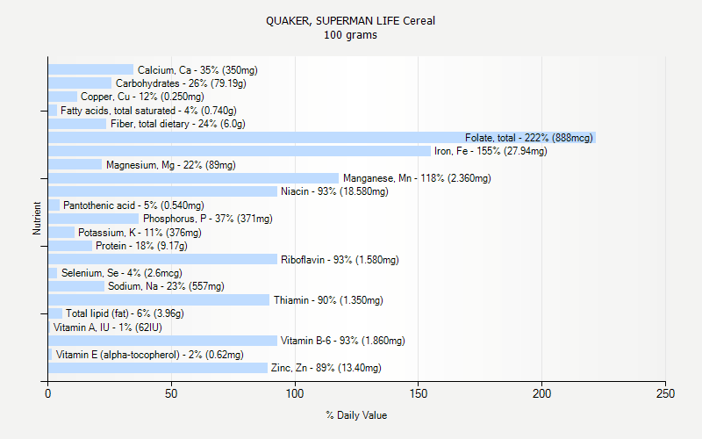Click 'Manganese, Mn - 118% (2.360mg)' label
This screenshot has width=702, height=439.
[417, 178]
